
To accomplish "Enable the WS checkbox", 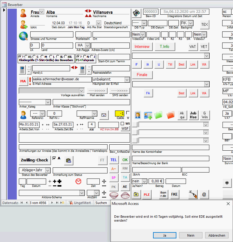I will (x=122, y=123).
